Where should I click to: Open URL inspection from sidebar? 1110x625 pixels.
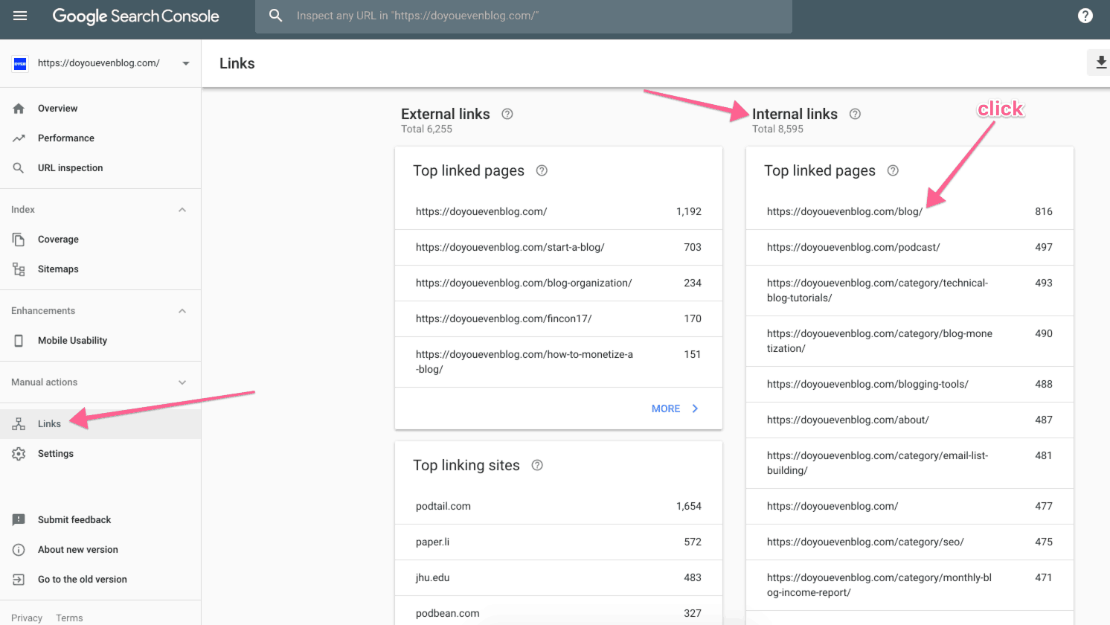[x=100, y=168]
